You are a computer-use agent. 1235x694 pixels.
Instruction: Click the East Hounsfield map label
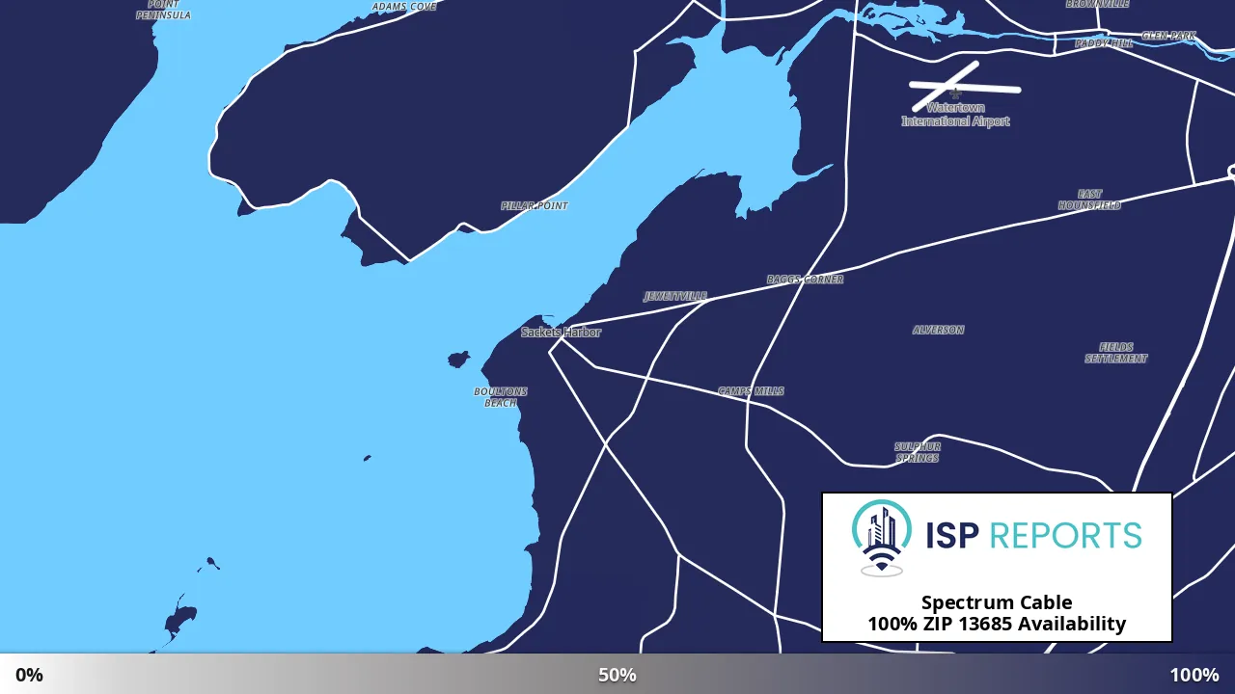(x=1089, y=200)
